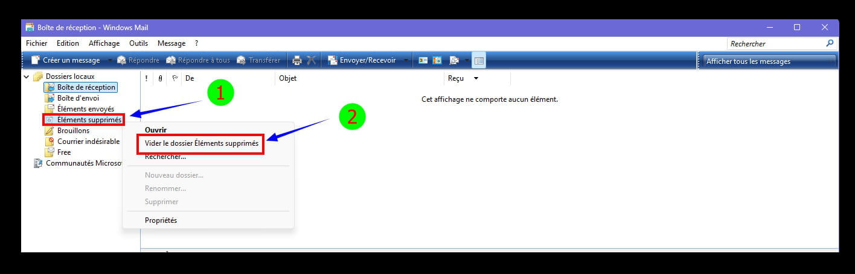
Task: Collapse the Dossiers locaux tree node
Action: pos(27,76)
